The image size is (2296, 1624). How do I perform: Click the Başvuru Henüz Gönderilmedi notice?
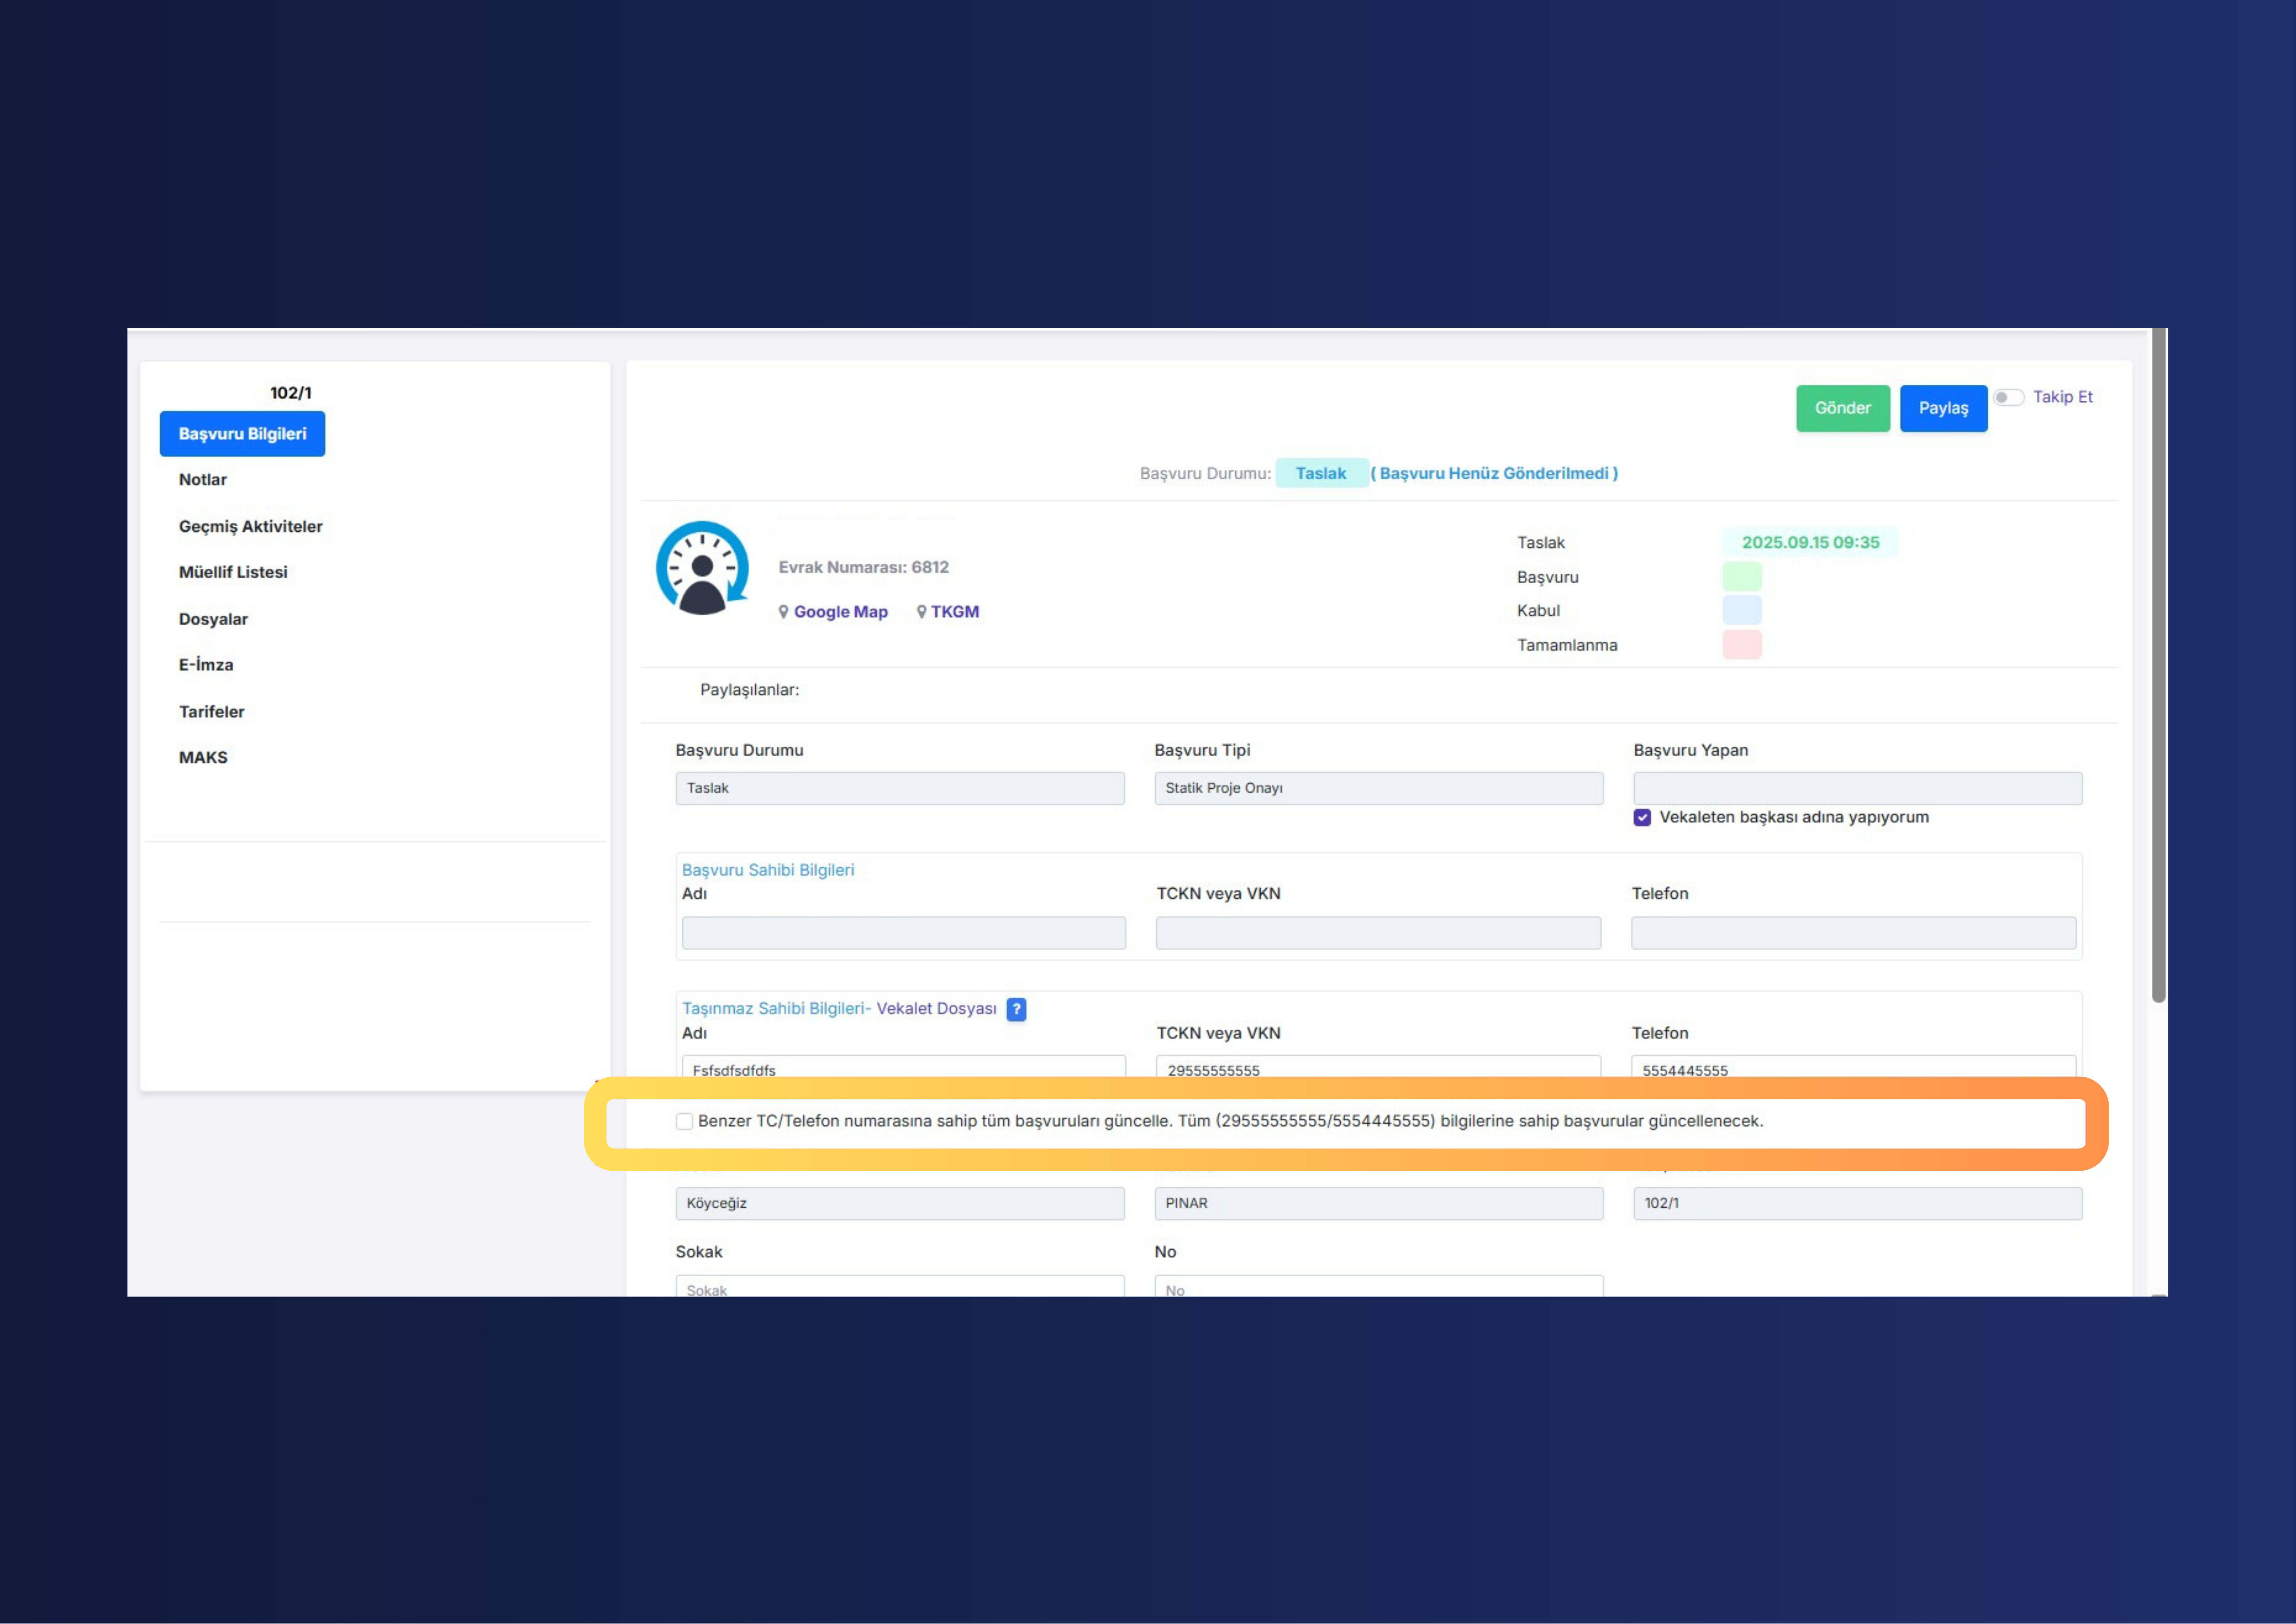click(1494, 473)
